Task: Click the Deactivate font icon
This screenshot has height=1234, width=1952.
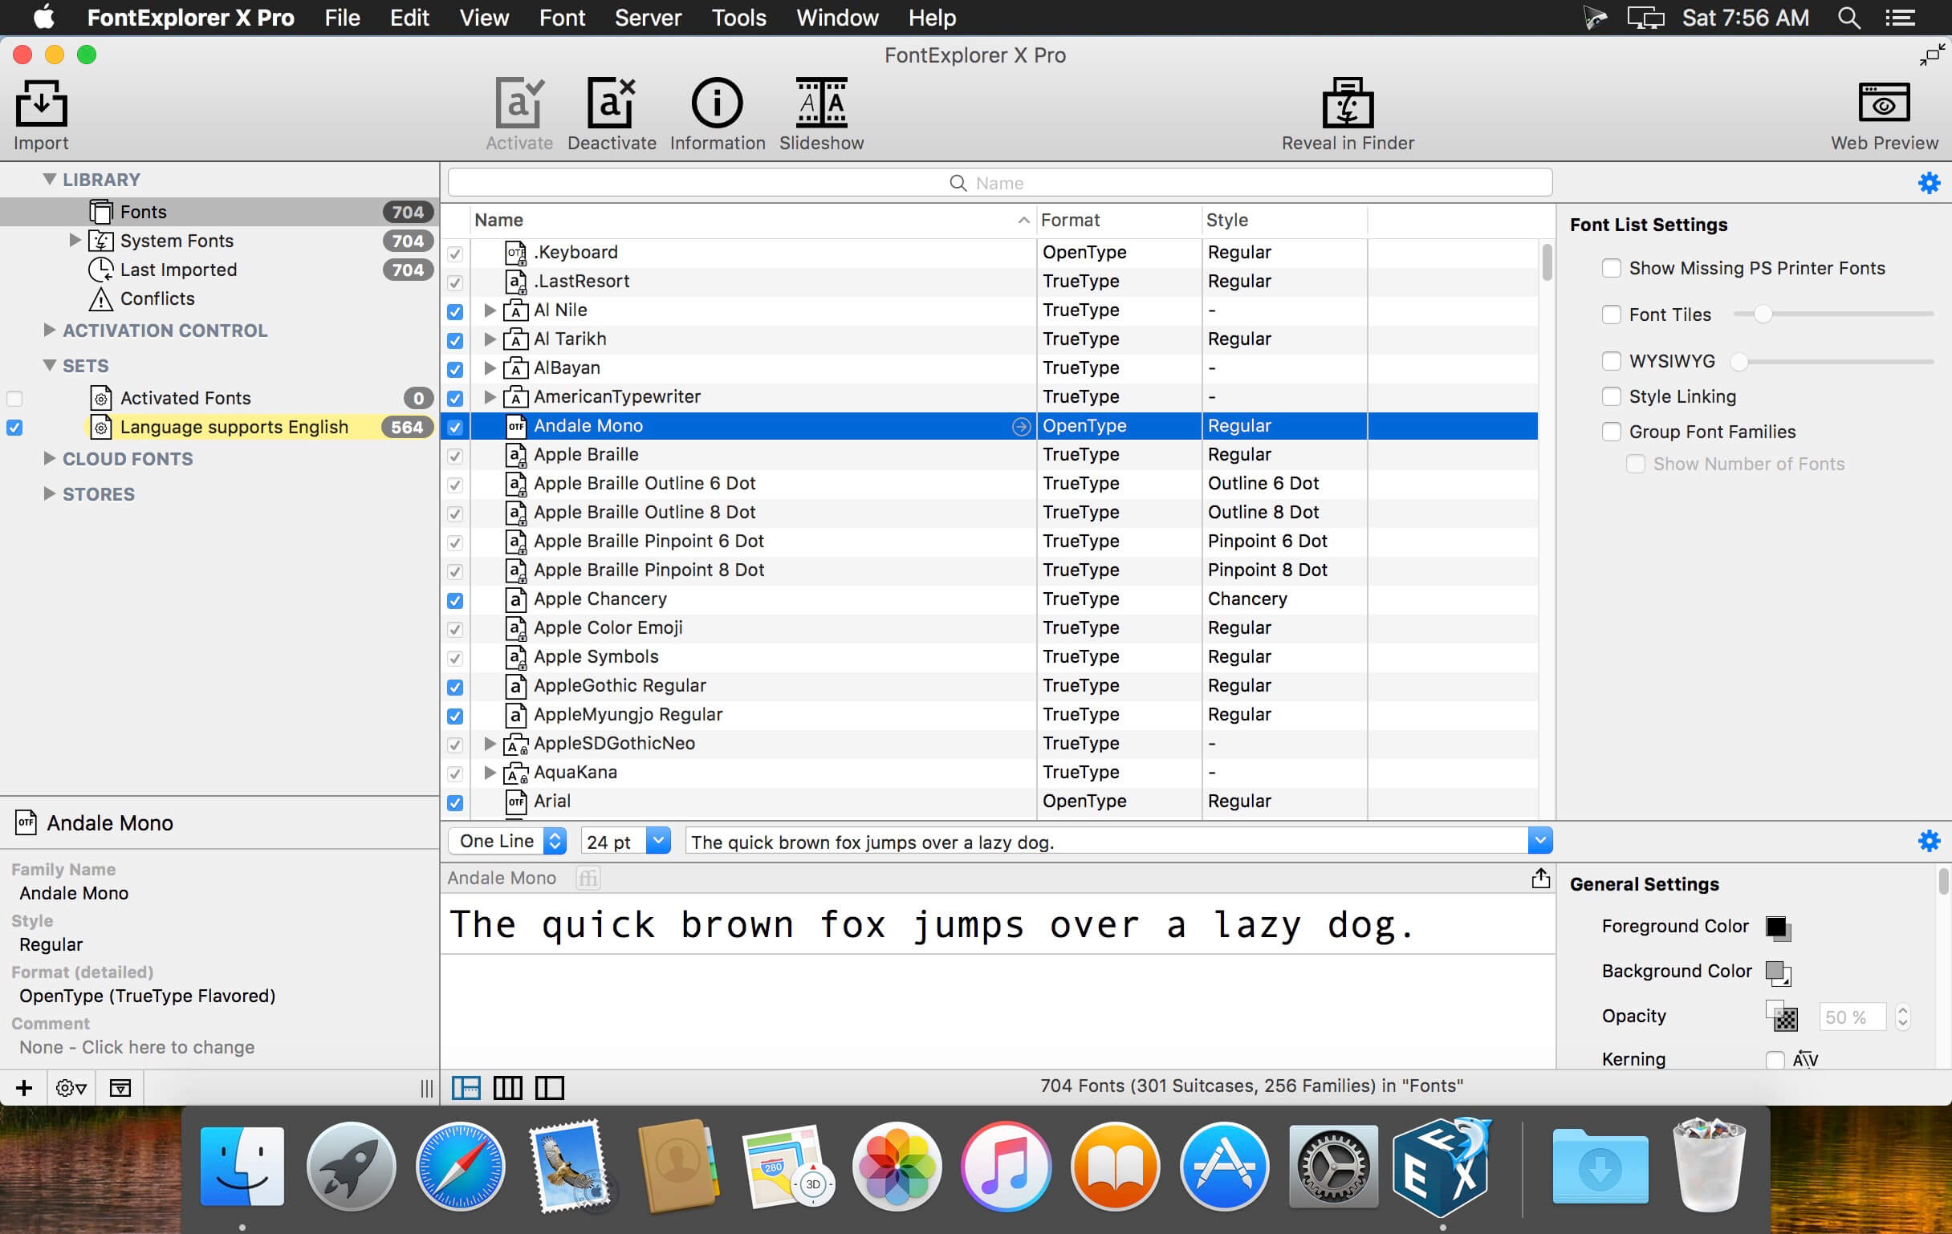Action: (x=612, y=105)
